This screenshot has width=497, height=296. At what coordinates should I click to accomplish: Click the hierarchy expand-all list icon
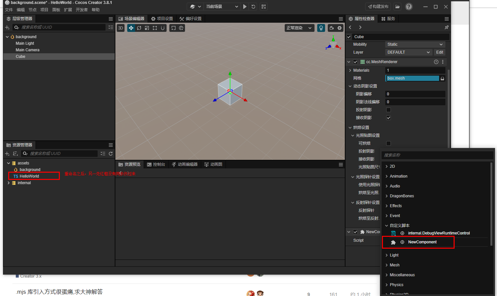[x=111, y=27]
